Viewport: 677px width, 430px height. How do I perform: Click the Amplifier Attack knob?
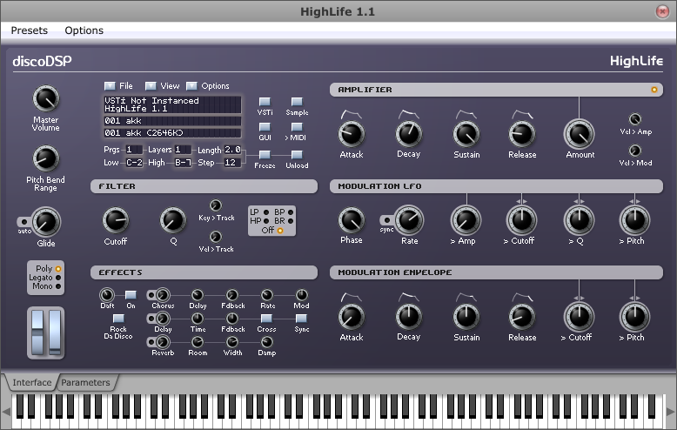351,133
